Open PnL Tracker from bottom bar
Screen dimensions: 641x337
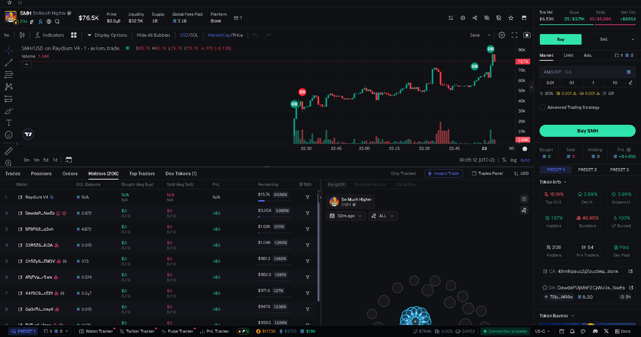pyautogui.click(x=214, y=331)
